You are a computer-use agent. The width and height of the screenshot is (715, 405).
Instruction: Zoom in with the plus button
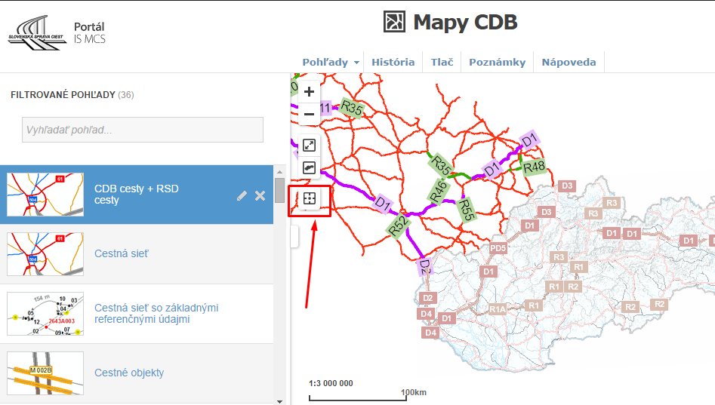pos(309,92)
